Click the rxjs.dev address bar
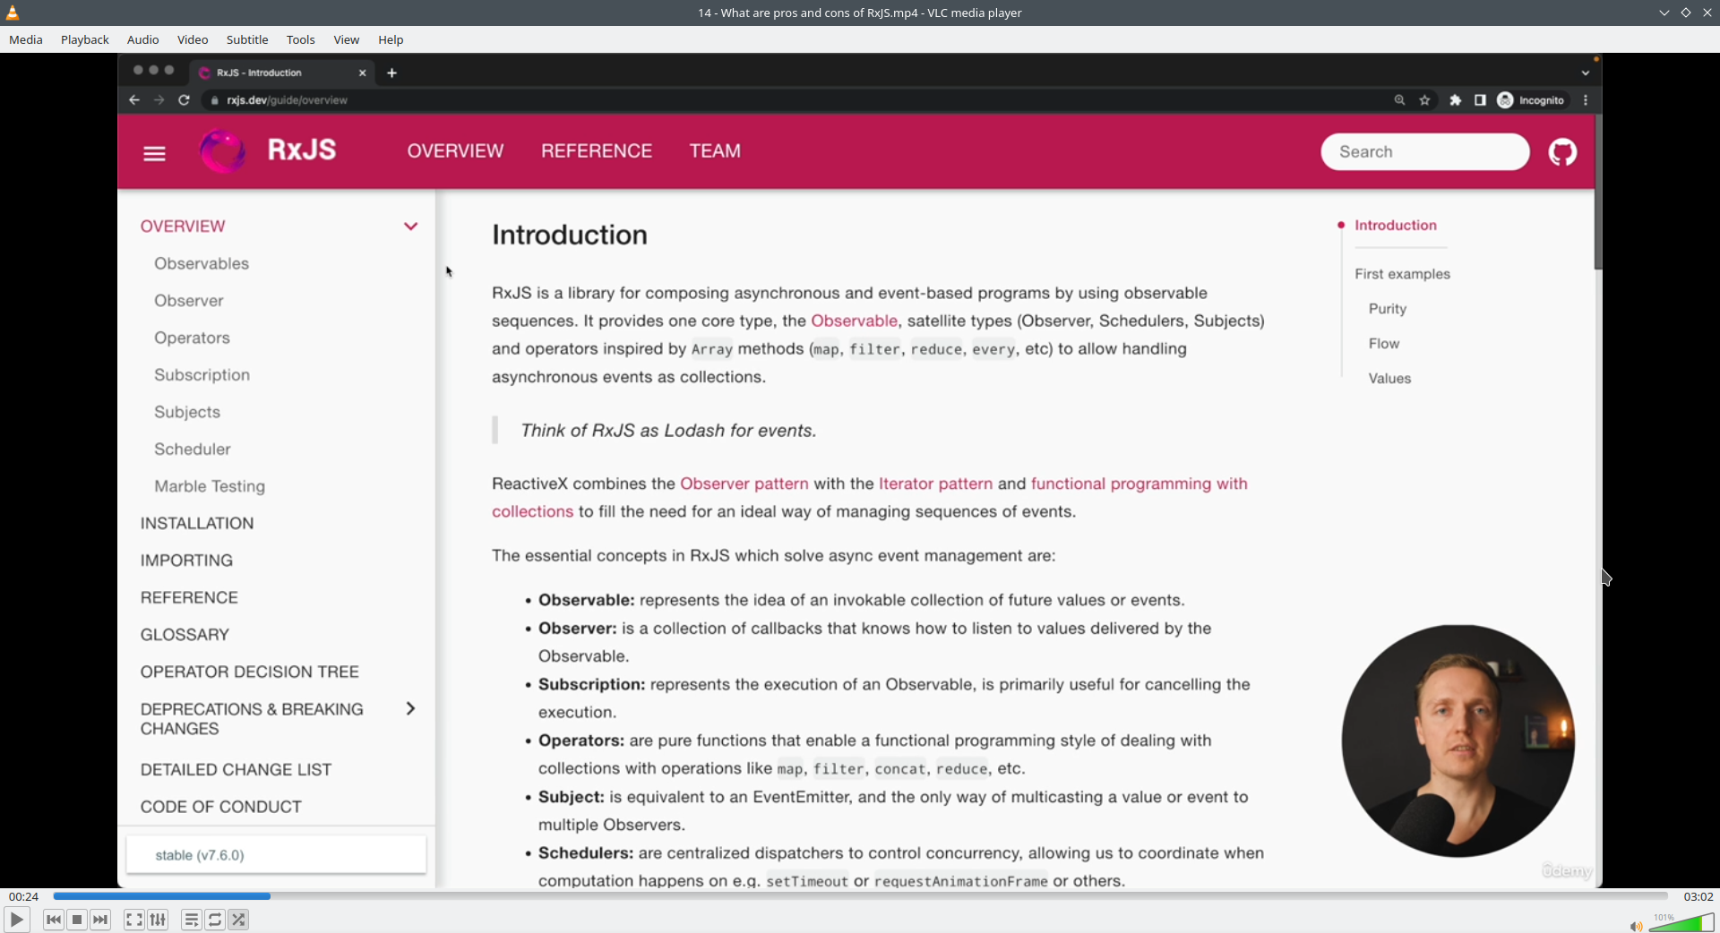The image size is (1720, 933). pos(797,100)
